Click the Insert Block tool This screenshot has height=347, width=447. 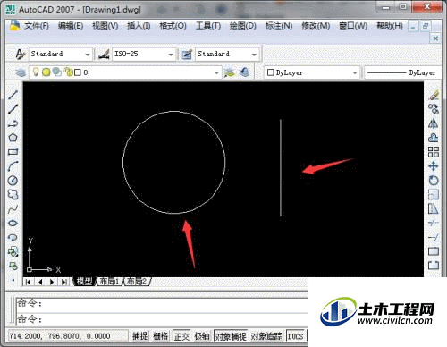point(13,251)
